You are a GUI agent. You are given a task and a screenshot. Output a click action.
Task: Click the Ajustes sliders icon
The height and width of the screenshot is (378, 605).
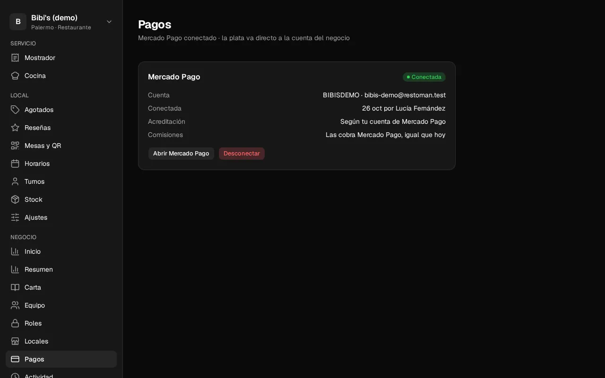pyautogui.click(x=15, y=217)
